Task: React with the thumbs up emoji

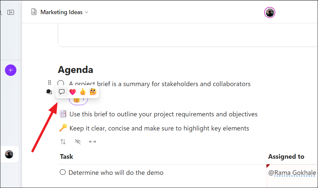Action: point(83,92)
